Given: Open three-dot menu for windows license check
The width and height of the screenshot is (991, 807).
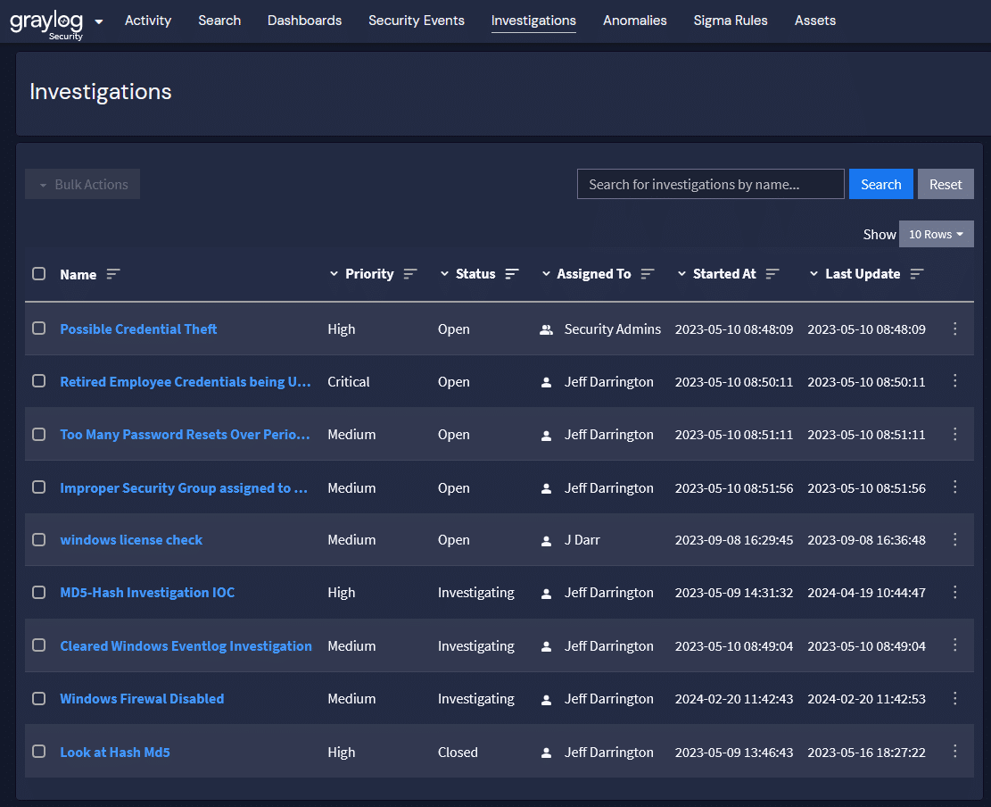Looking at the screenshot, I should pyautogui.click(x=954, y=540).
